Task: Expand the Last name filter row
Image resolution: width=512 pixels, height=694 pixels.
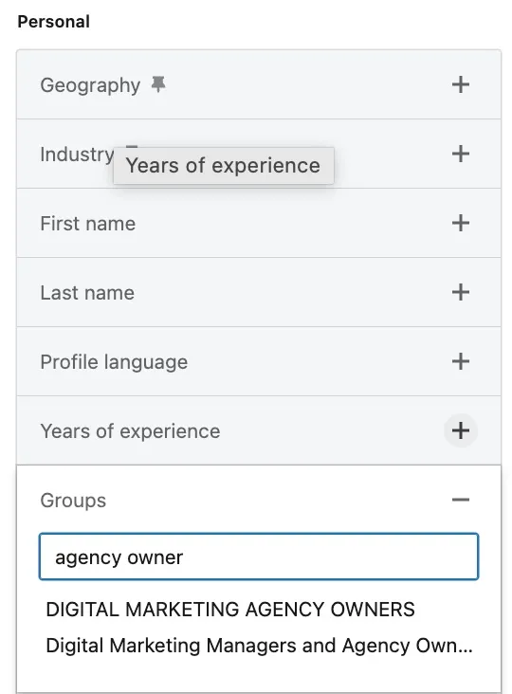Action: [259, 292]
